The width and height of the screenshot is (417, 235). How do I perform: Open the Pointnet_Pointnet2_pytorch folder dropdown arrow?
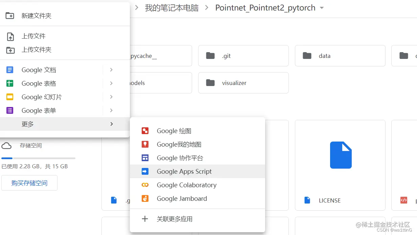(322, 8)
